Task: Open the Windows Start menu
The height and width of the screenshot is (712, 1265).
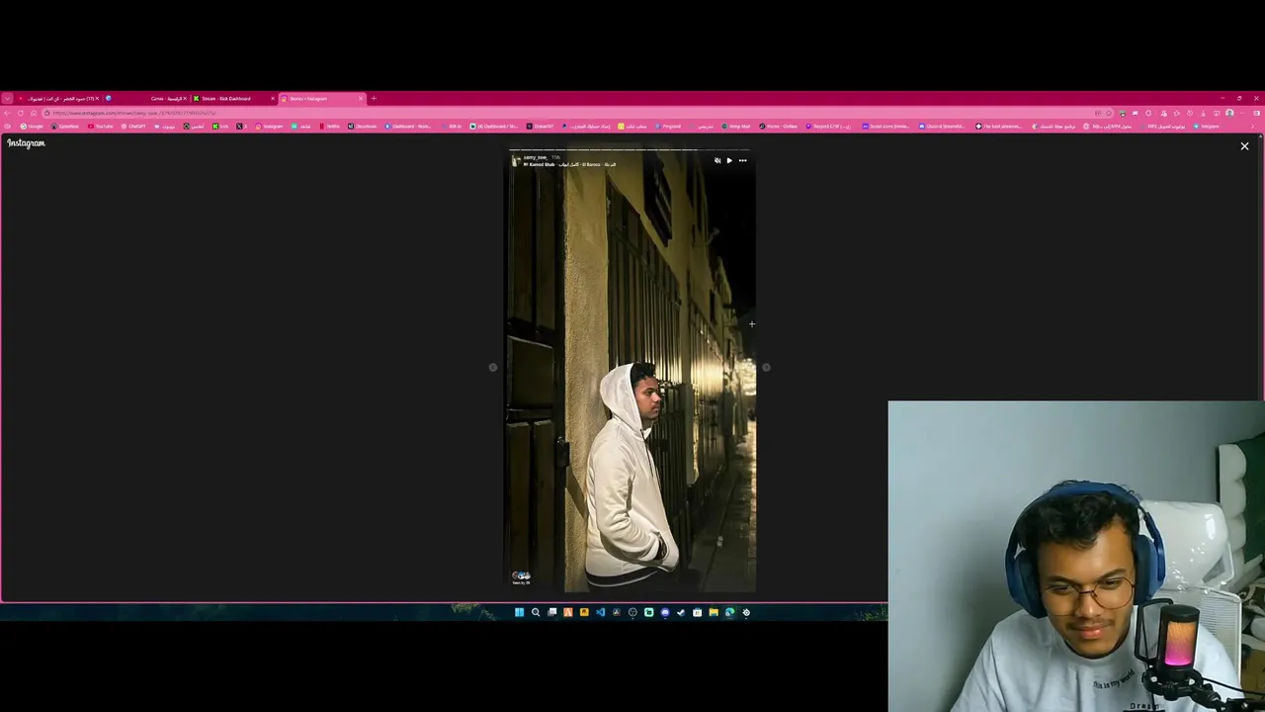Action: 519,613
